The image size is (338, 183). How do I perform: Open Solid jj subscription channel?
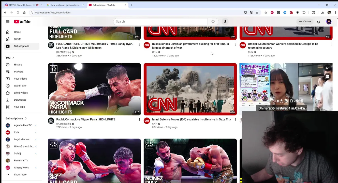tap(22, 154)
